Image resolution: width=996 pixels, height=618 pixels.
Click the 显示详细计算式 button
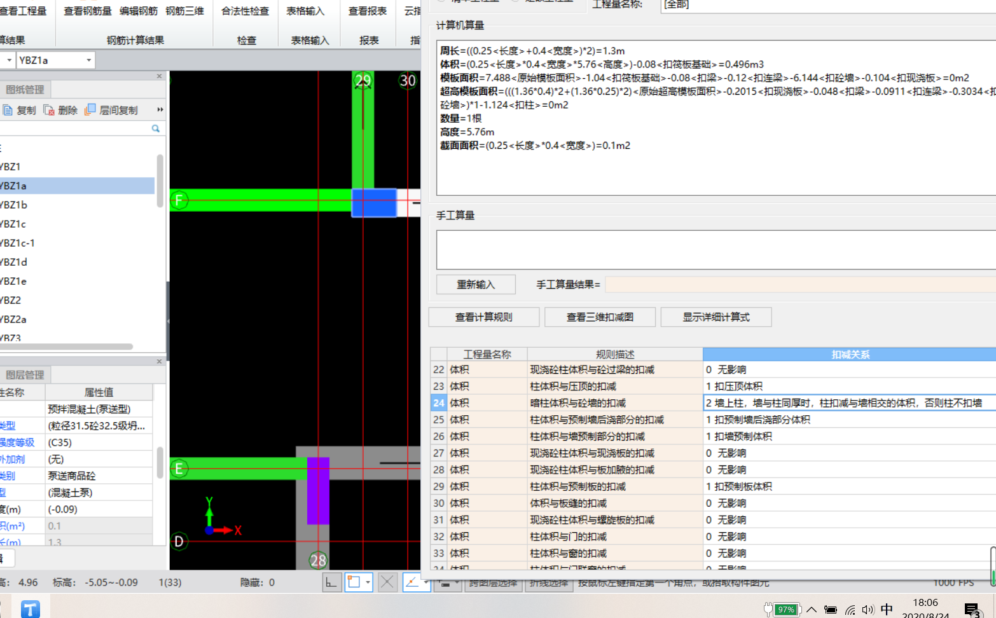(x=716, y=317)
